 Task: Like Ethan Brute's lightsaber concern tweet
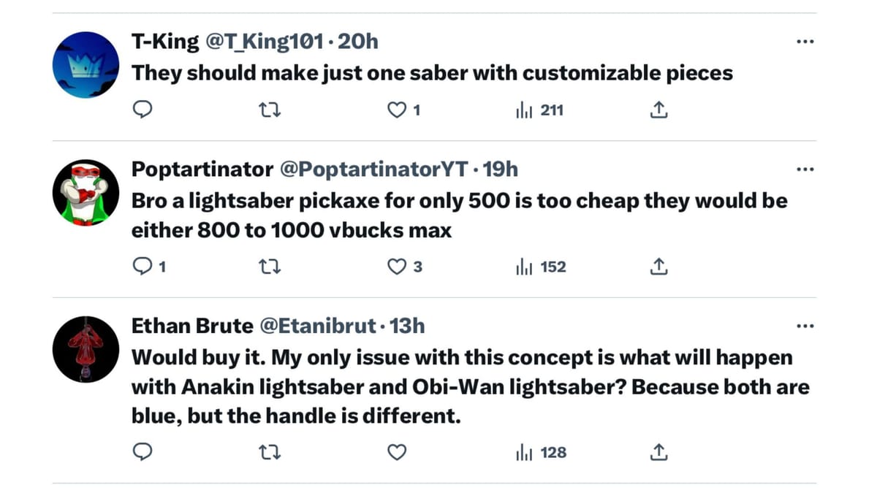click(397, 452)
